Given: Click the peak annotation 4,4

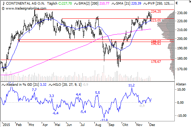Looking at the screenshot, I should click(x=78, y=95).
